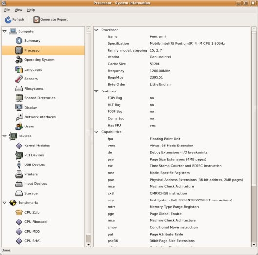Select the Printers icon
Screen dimensions: 258x255
[x=19, y=174]
